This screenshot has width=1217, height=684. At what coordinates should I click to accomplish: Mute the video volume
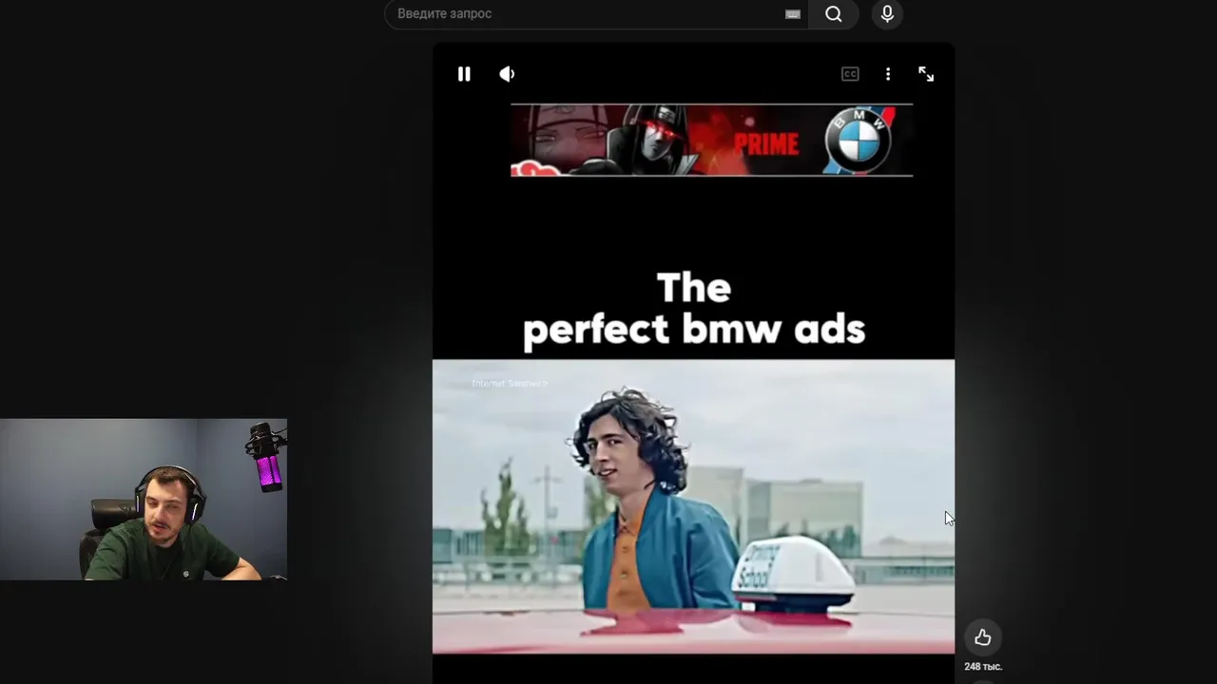(x=507, y=74)
